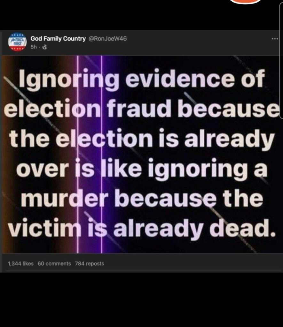Screen dimensions: 283x327
Task: Visit the @RonJoeW46 handle link
Action: point(108,39)
